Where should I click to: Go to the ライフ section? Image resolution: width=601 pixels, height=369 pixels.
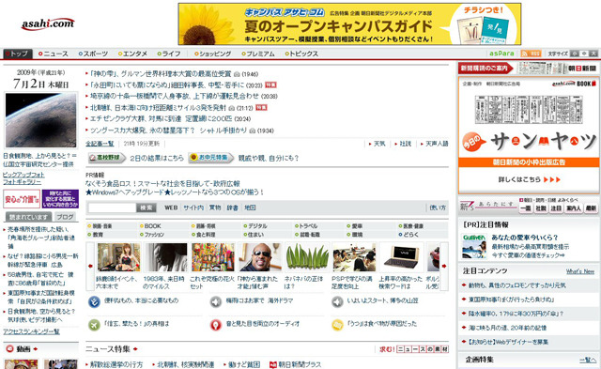[x=169, y=54]
